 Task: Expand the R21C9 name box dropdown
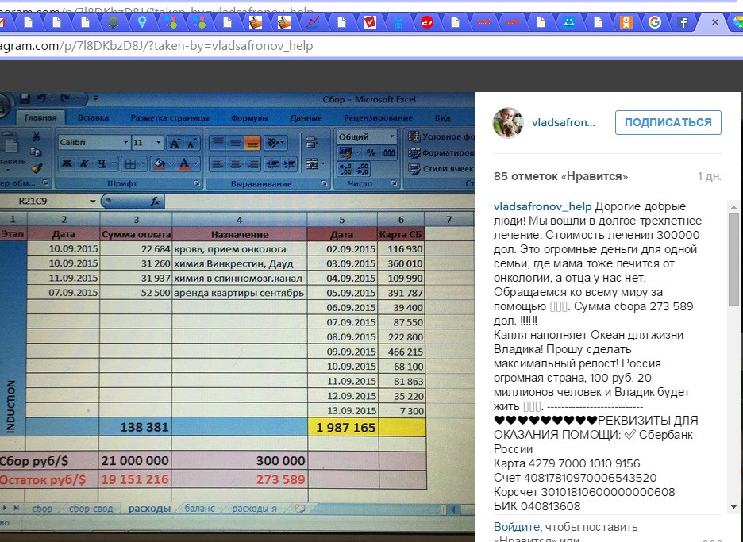pos(95,202)
